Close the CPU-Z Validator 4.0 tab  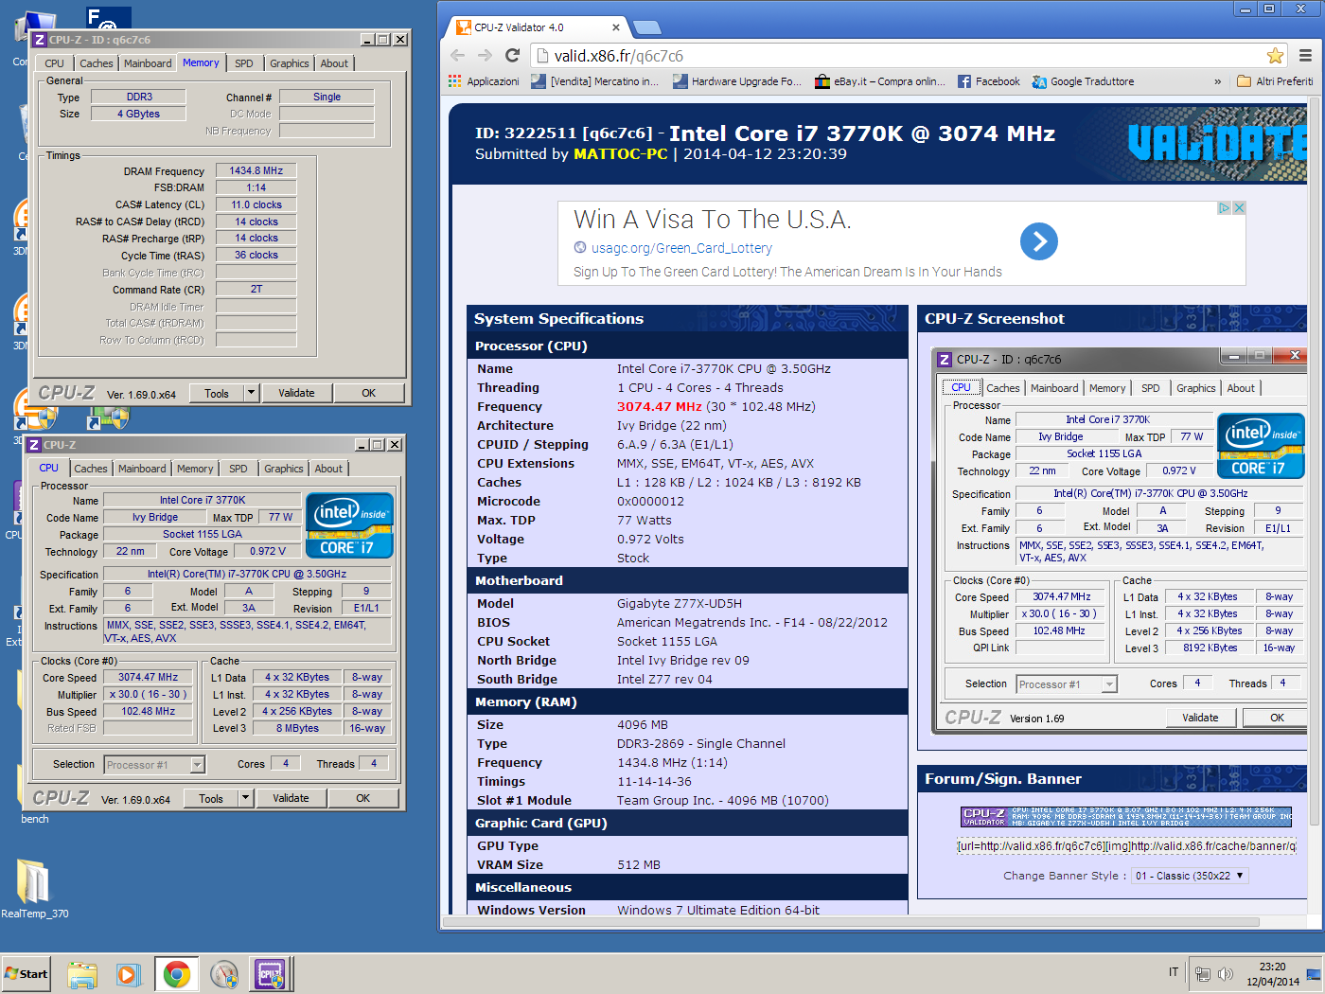[615, 27]
